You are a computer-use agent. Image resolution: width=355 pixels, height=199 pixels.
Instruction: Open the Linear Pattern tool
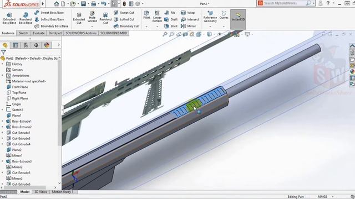pos(157,17)
